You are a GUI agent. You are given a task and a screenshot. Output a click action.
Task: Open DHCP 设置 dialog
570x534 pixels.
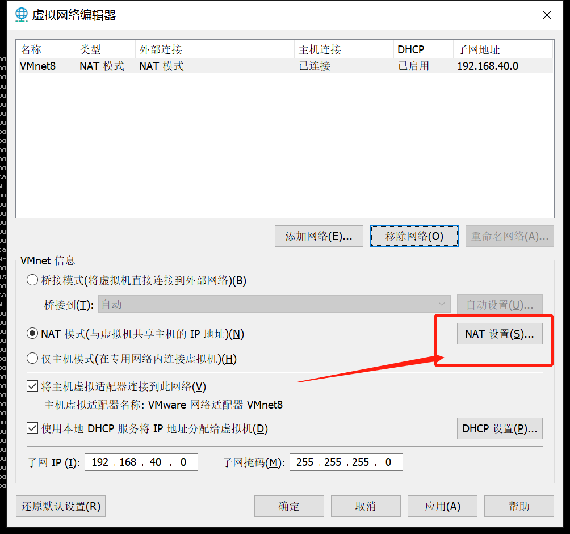[499, 428]
